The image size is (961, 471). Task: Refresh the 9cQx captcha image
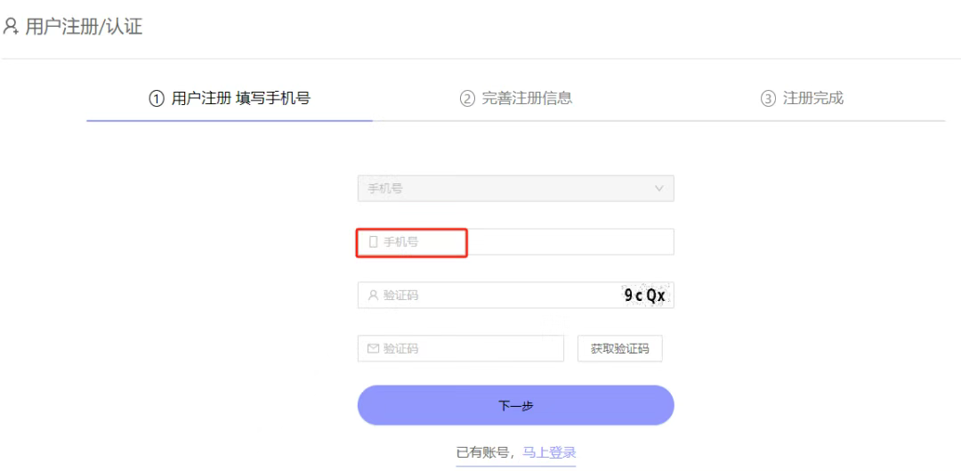644,296
